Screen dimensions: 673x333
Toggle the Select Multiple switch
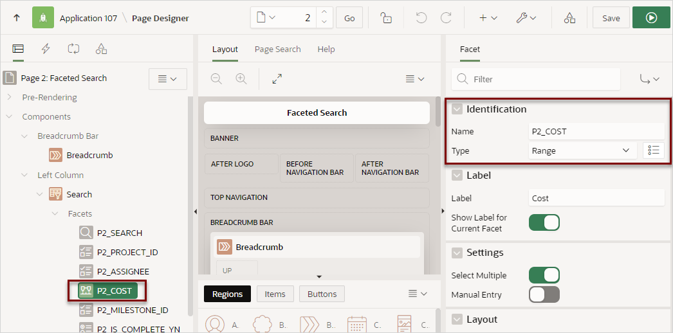click(x=544, y=275)
